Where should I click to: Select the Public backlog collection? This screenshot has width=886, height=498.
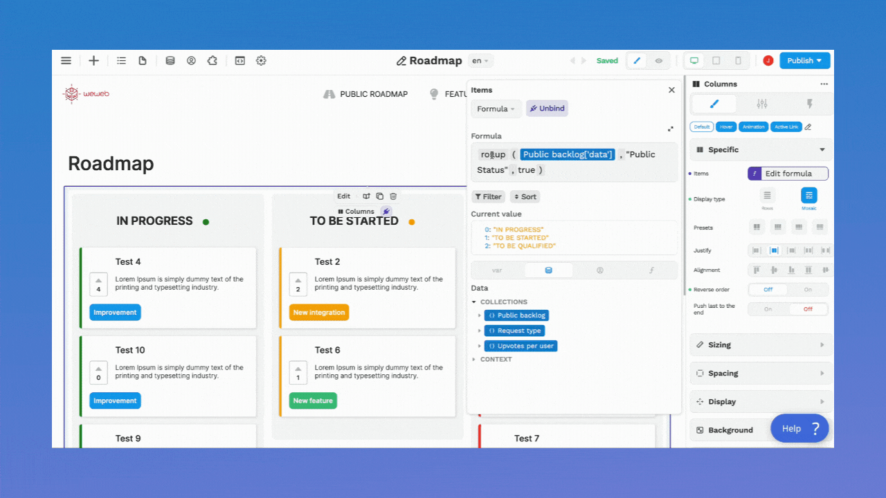coord(516,315)
